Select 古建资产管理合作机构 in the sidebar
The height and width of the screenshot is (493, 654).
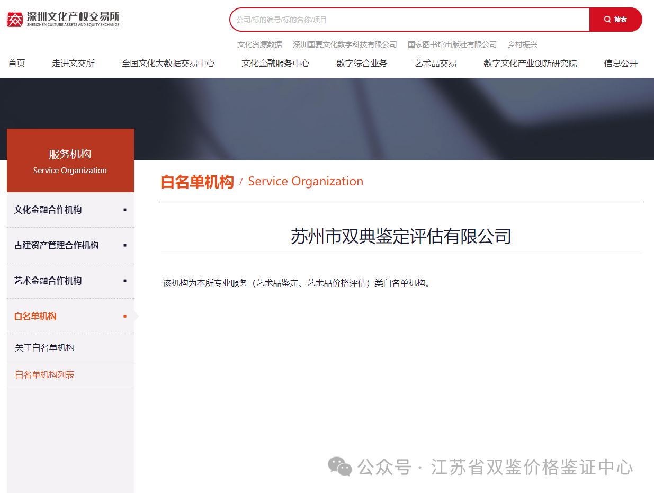(x=70, y=245)
